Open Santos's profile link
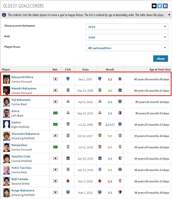 click(16, 122)
